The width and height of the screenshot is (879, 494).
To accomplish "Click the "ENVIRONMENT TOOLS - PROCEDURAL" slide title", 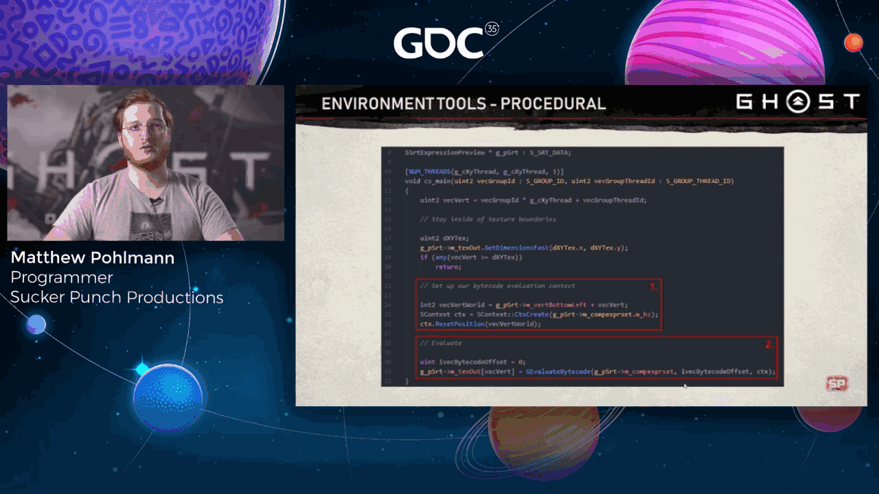I will click(x=464, y=104).
